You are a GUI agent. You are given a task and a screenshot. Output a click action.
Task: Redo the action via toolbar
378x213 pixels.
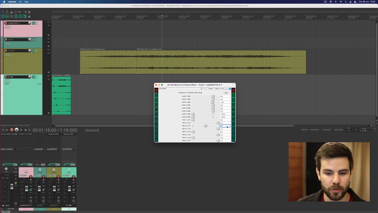point(25,12)
